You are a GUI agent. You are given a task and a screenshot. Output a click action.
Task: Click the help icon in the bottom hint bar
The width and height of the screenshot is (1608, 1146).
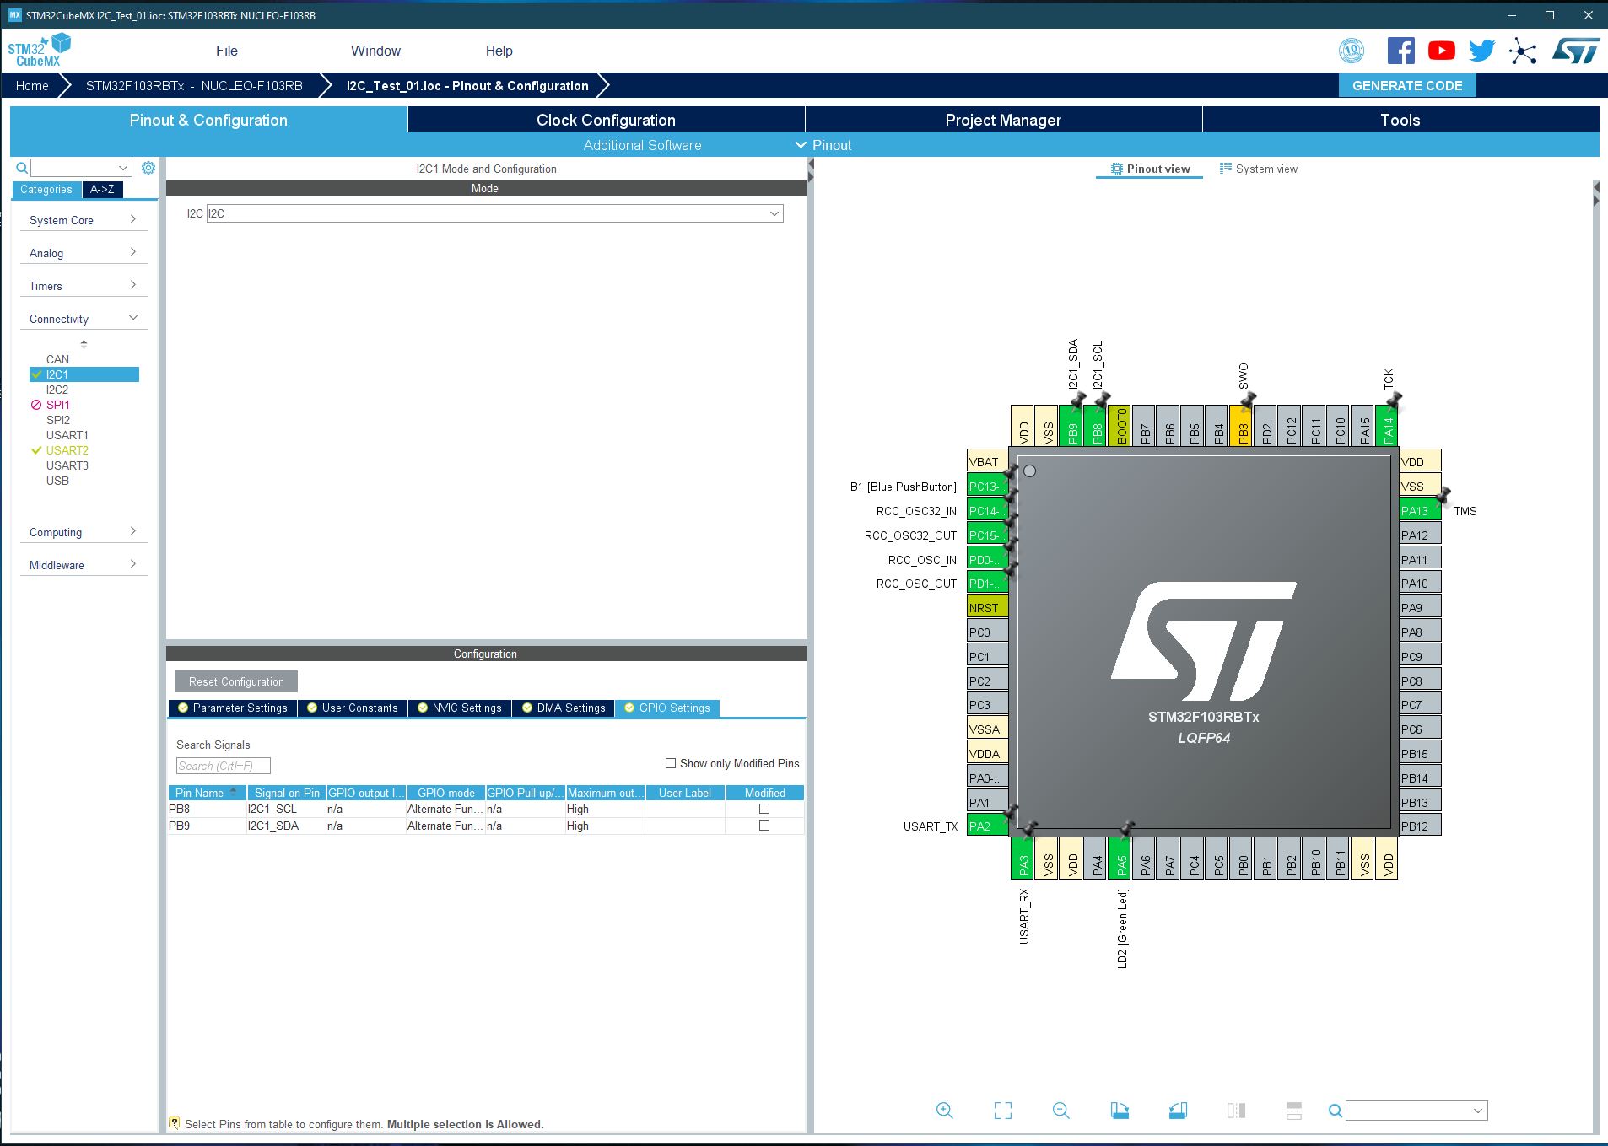174,1123
